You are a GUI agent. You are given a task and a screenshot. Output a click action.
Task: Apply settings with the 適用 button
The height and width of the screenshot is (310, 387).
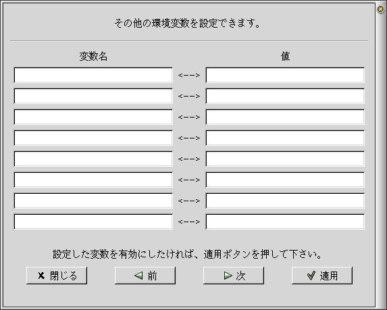322,276
